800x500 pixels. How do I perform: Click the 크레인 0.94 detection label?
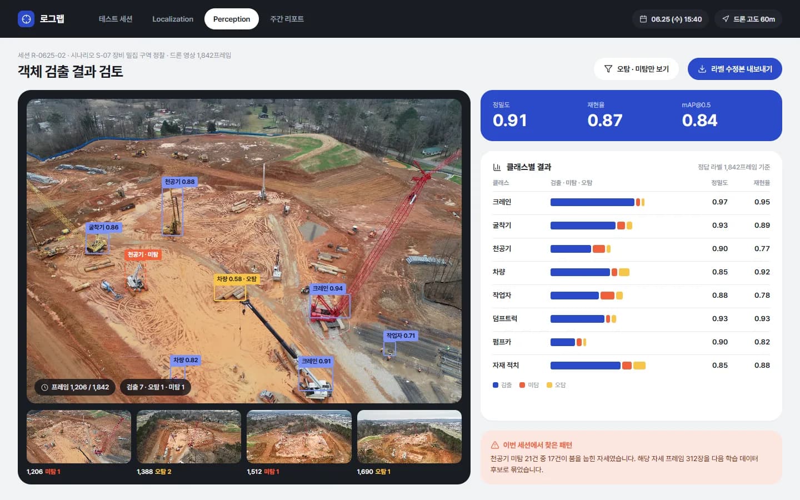(x=327, y=288)
